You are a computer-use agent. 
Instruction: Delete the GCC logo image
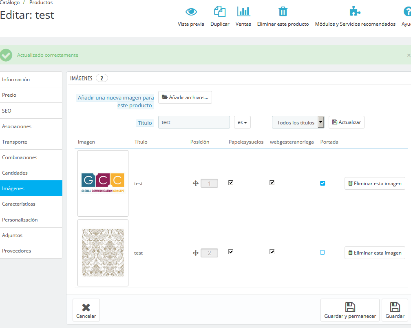[x=375, y=183]
